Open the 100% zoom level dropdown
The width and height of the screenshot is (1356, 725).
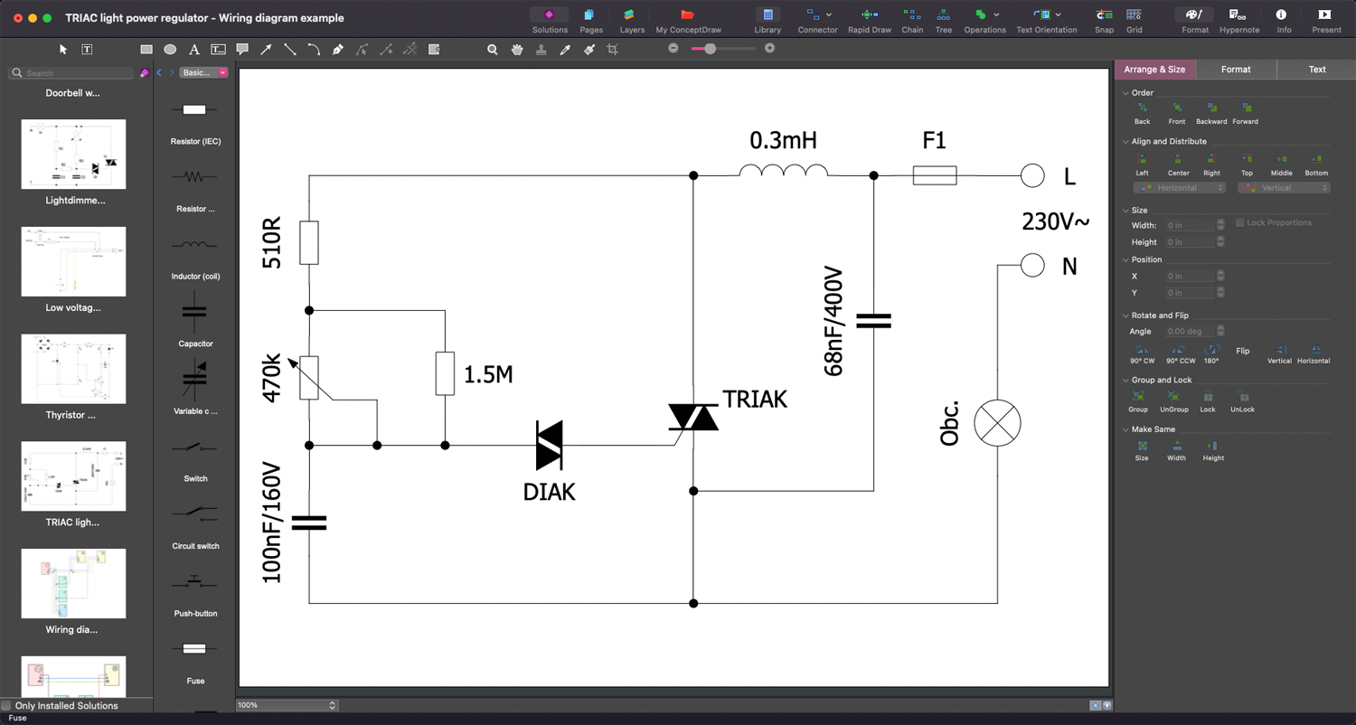(x=287, y=705)
